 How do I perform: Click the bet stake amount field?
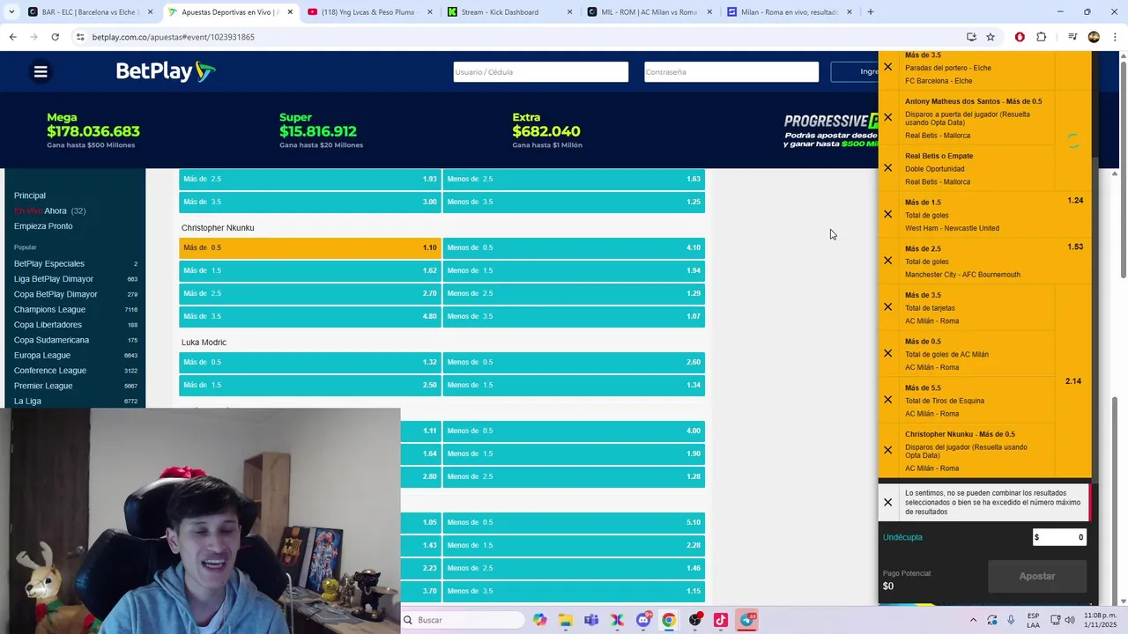(x=1059, y=537)
